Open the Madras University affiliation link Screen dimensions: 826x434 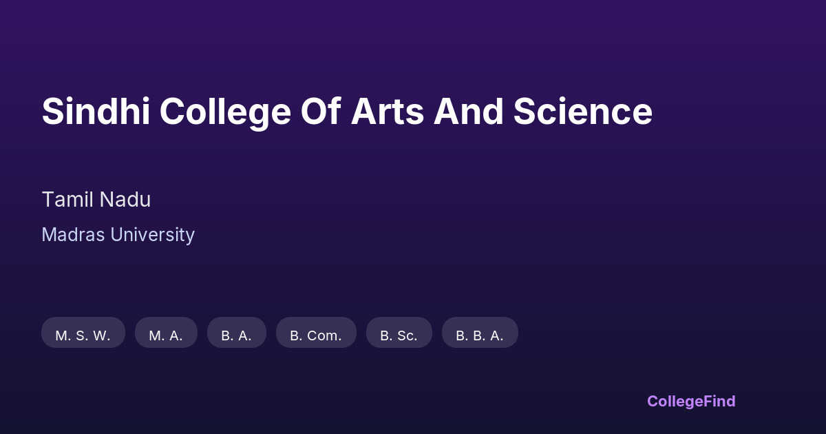pos(118,235)
